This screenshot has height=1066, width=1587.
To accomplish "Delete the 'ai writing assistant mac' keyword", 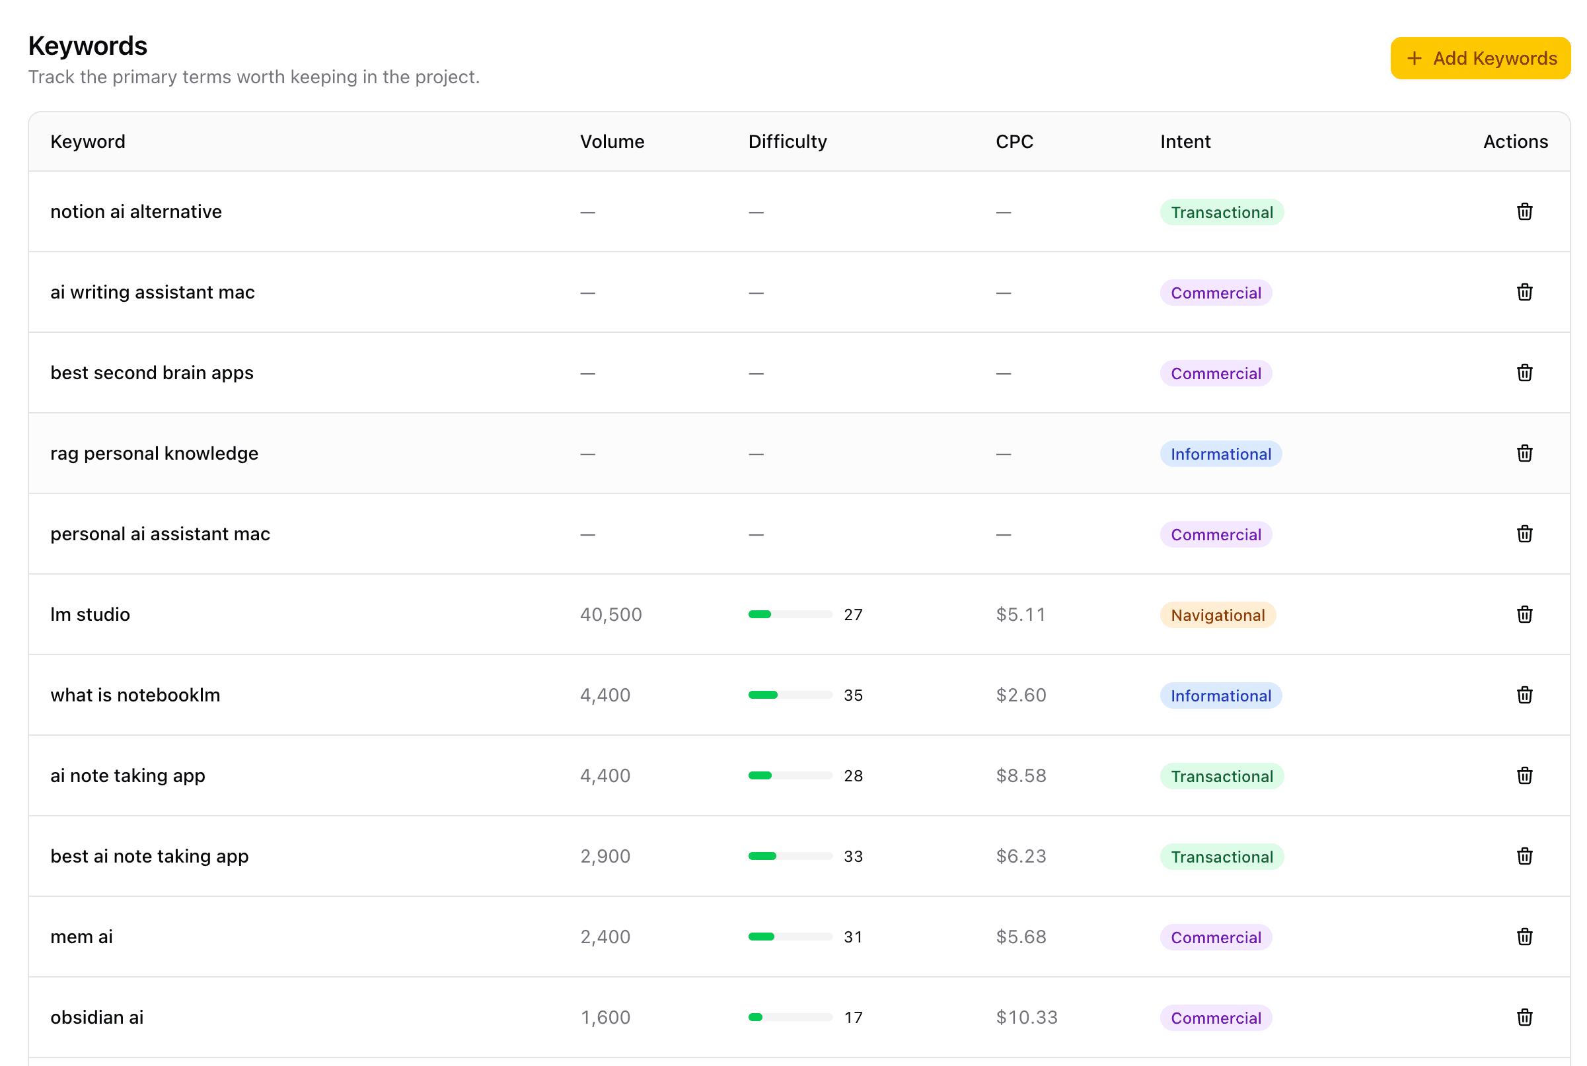I will click(1525, 293).
